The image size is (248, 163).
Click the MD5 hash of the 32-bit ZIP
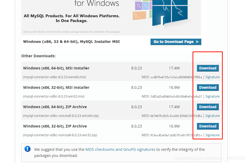pyautogui.click(x=176, y=135)
